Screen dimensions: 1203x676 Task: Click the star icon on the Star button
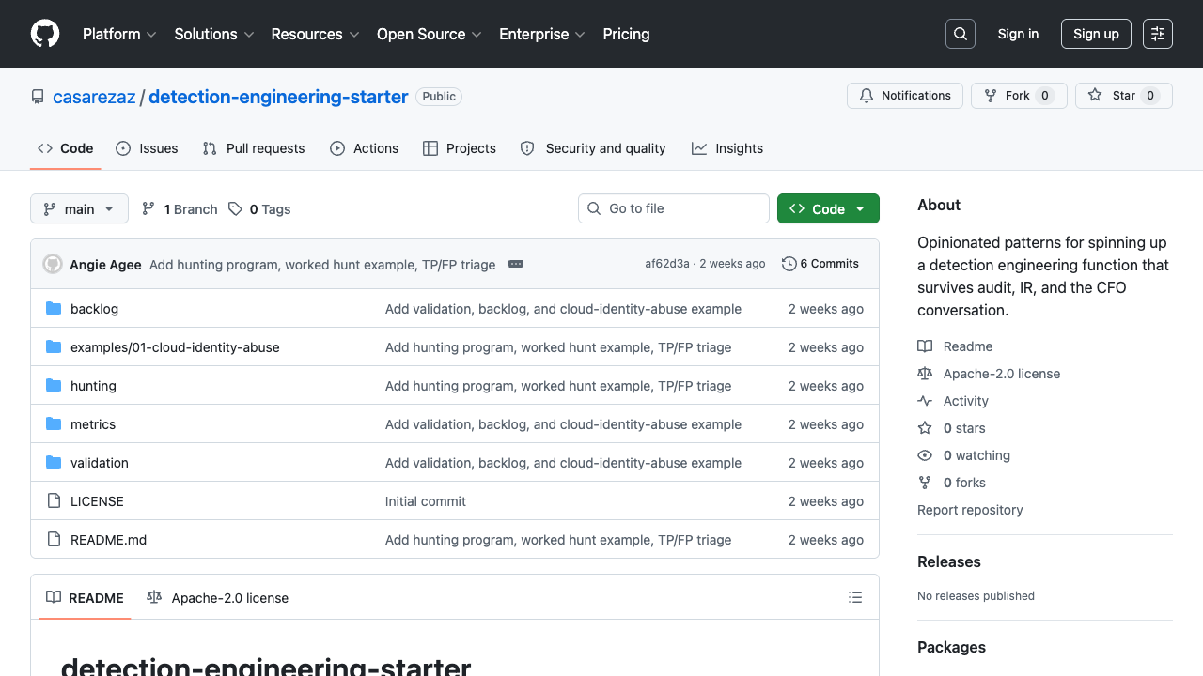tap(1095, 96)
